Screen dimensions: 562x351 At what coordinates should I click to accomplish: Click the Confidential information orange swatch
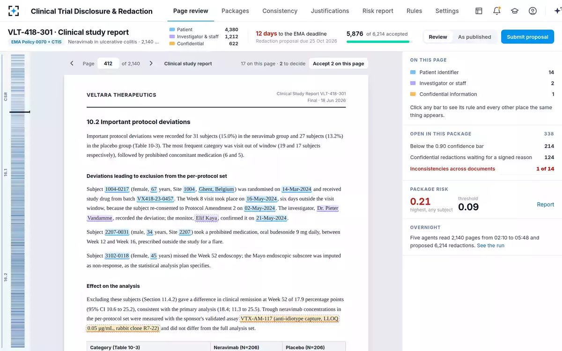pos(413,94)
